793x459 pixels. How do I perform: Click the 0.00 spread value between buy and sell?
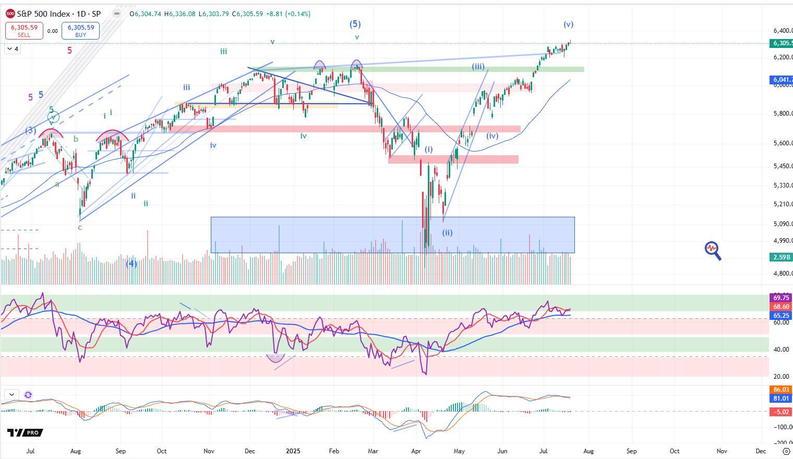point(52,31)
